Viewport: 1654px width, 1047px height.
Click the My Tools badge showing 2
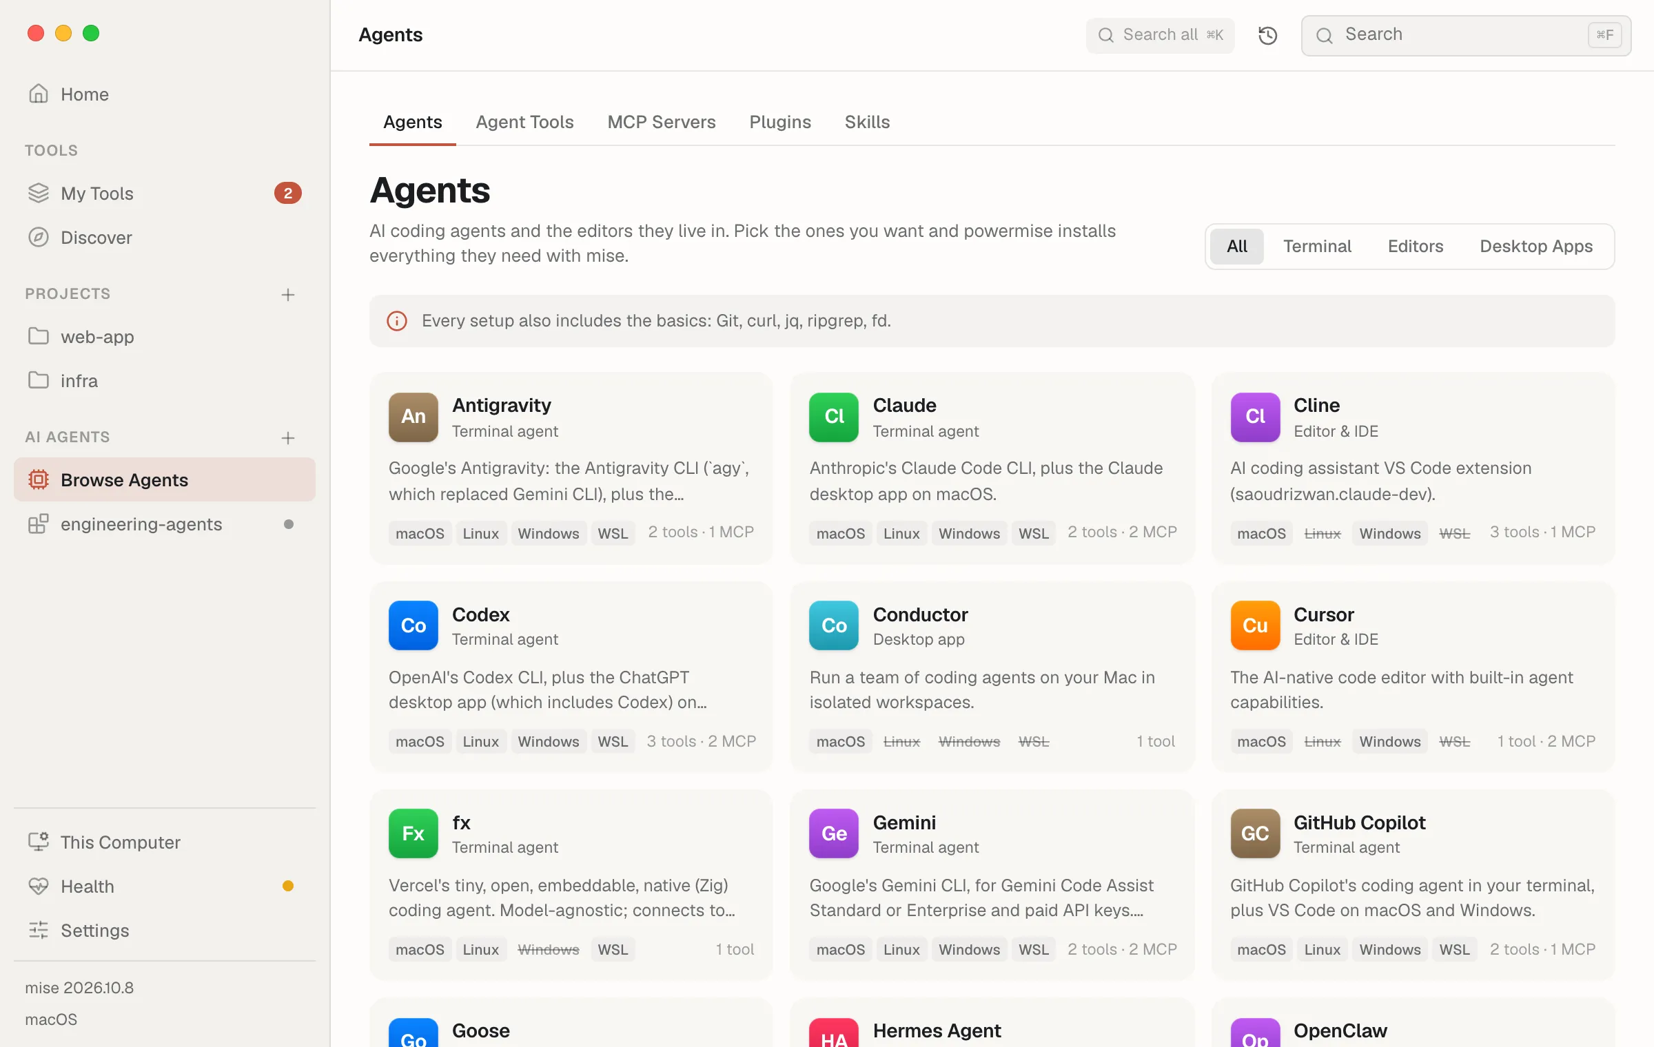(288, 193)
